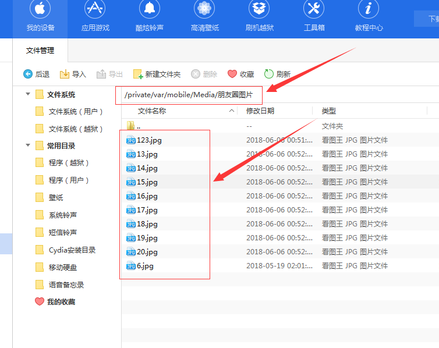Click the 后退 back button
439x348 pixels.
pyautogui.click(x=36, y=74)
